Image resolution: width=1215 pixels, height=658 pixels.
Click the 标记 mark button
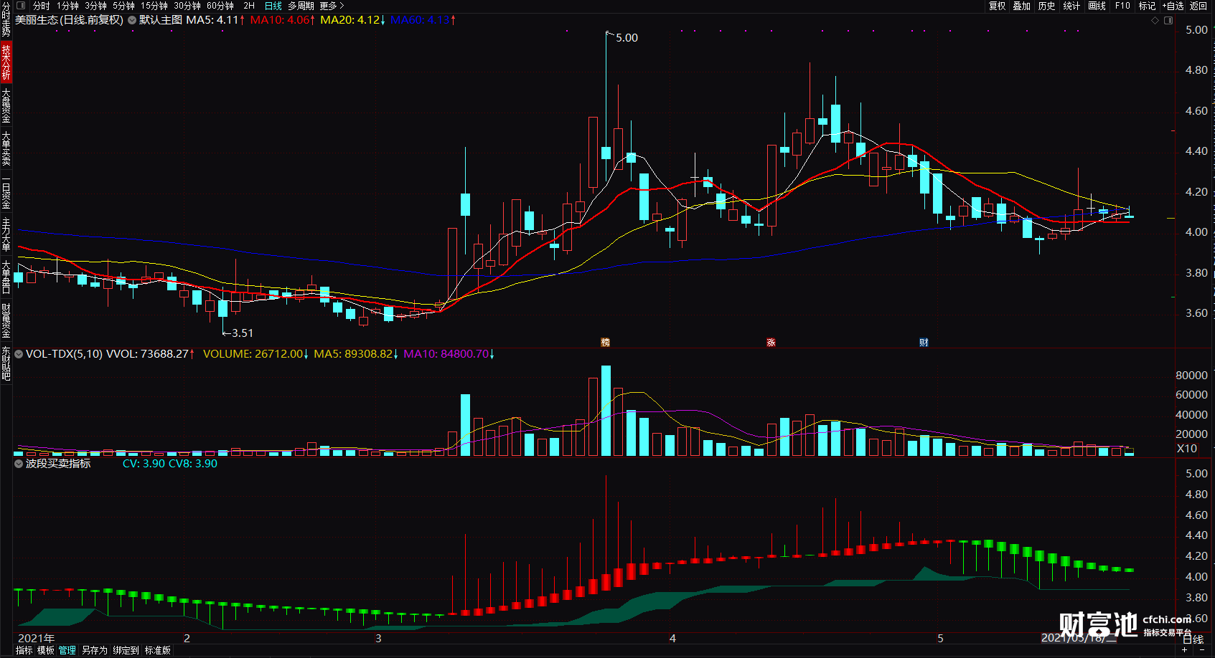coord(1147,6)
